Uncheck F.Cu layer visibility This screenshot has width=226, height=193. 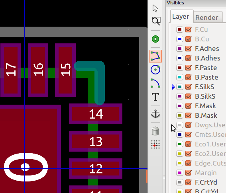point(188,29)
